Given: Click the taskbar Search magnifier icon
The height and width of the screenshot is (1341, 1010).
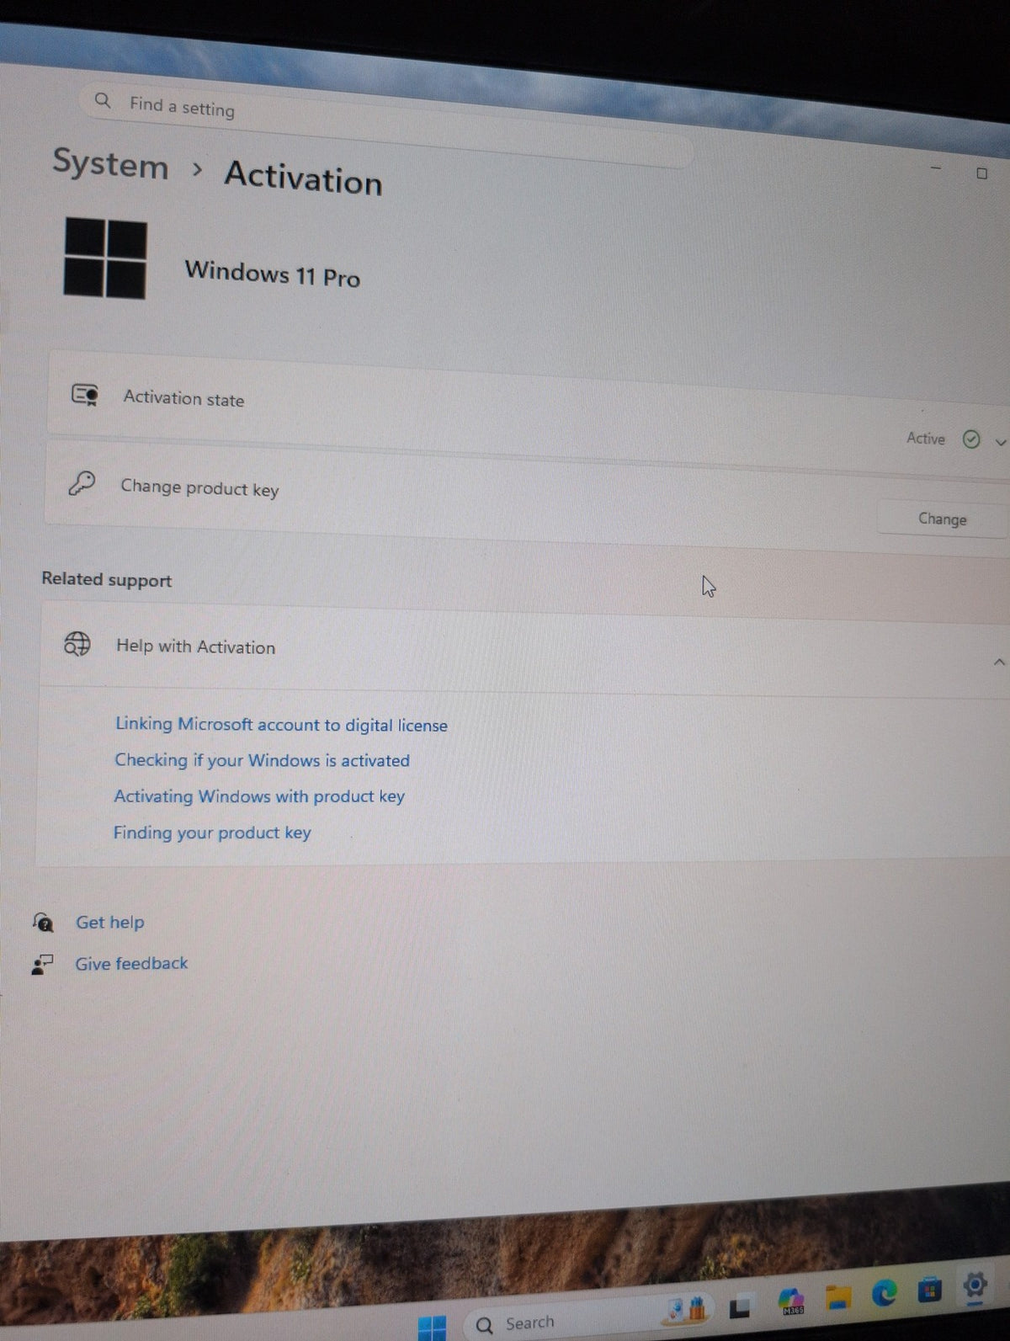Looking at the screenshot, I should tap(485, 1326).
